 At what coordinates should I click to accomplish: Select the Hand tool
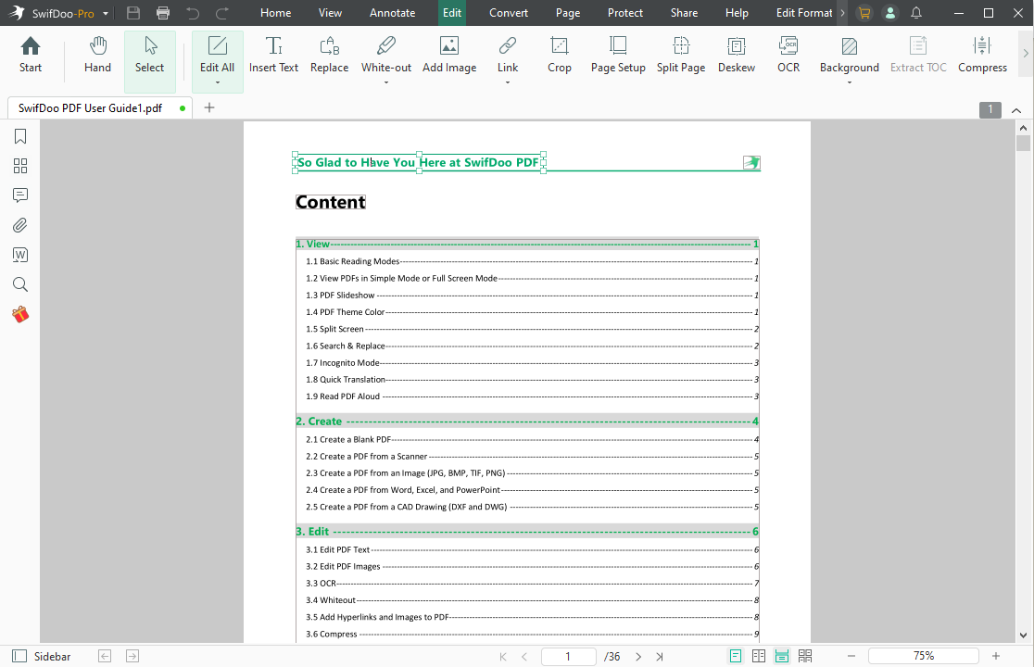coord(97,56)
